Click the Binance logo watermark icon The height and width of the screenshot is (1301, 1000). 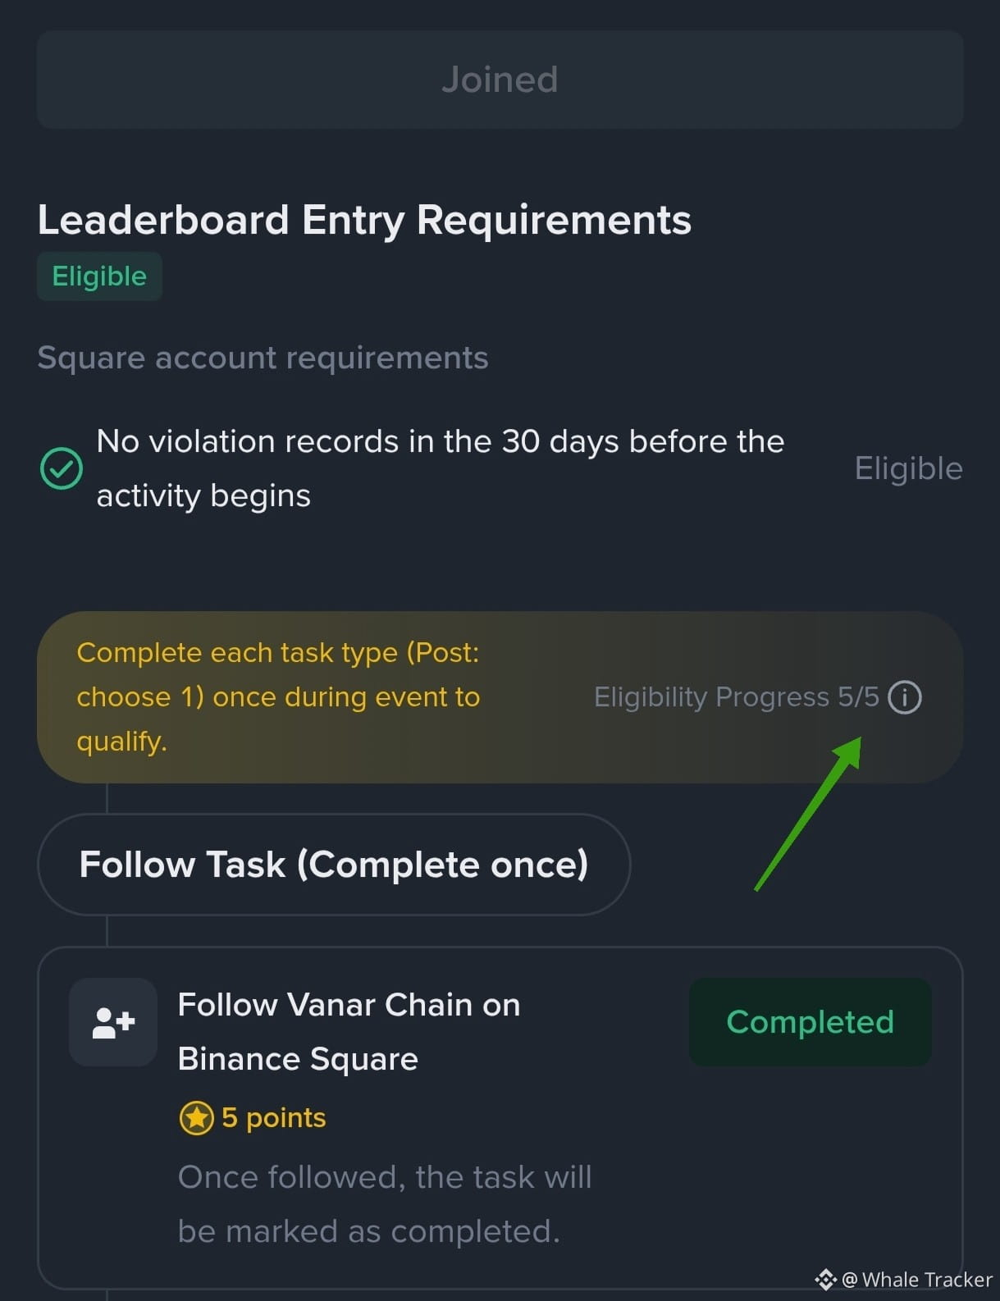click(x=824, y=1280)
